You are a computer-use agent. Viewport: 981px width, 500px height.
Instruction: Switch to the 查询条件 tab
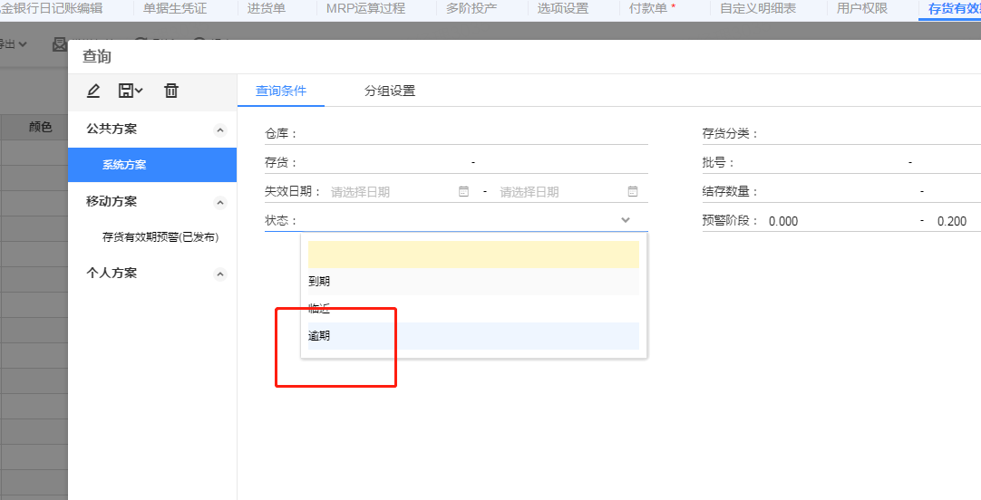tap(281, 91)
